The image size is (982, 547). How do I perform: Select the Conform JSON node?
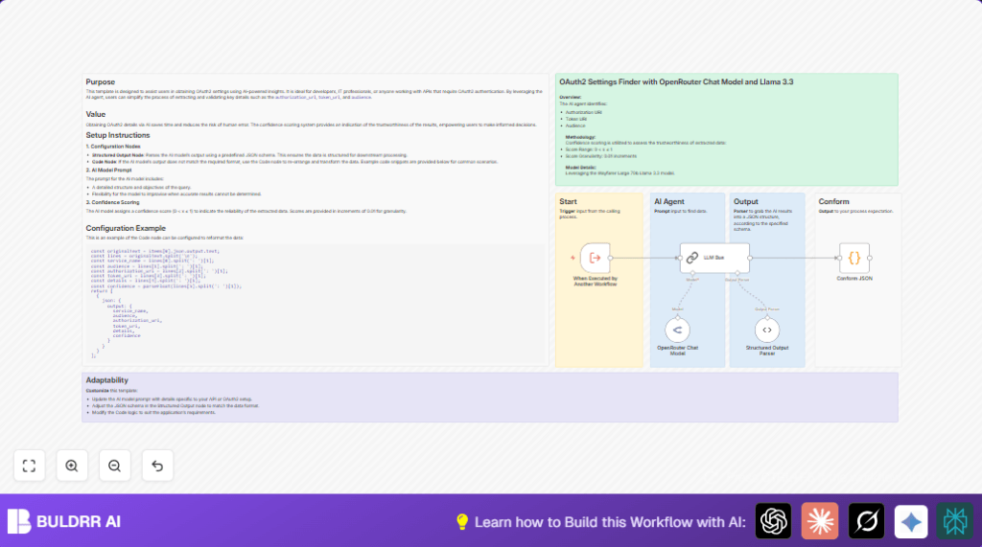point(853,258)
